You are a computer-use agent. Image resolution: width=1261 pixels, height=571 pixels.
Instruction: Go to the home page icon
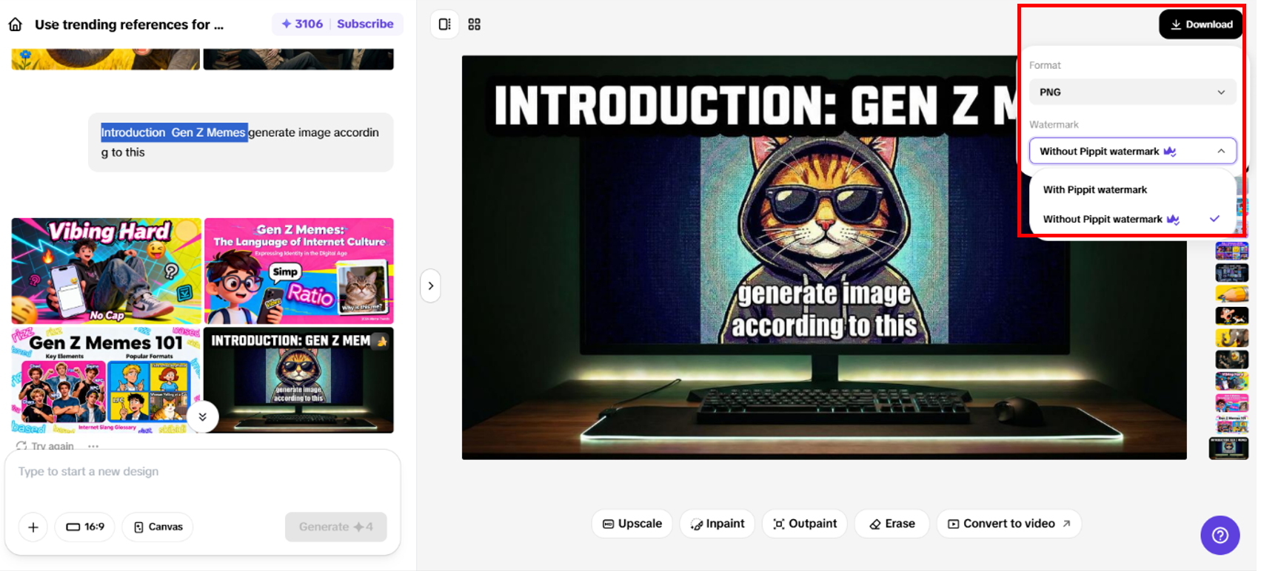point(16,24)
